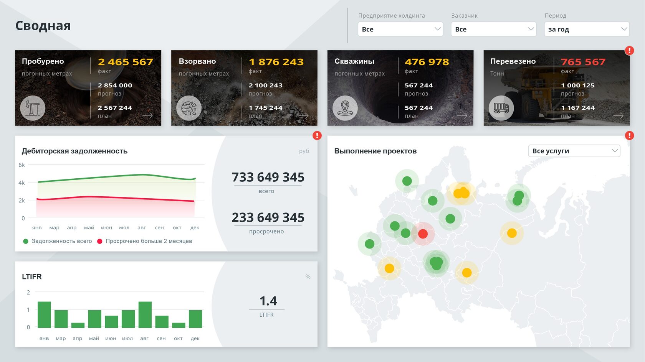Screen dimensions: 645x362
Task: Select the tallest авг bar in LTIFR chart
Action: (145, 314)
